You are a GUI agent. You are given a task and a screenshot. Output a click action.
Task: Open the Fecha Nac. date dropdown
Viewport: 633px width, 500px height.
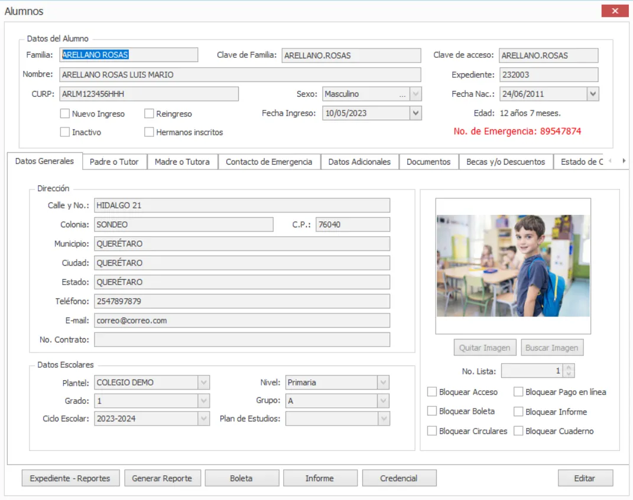[593, 94]
